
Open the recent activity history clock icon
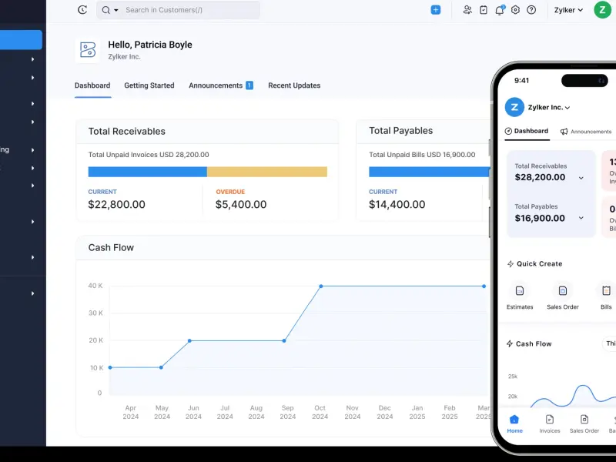pos(82,10)
